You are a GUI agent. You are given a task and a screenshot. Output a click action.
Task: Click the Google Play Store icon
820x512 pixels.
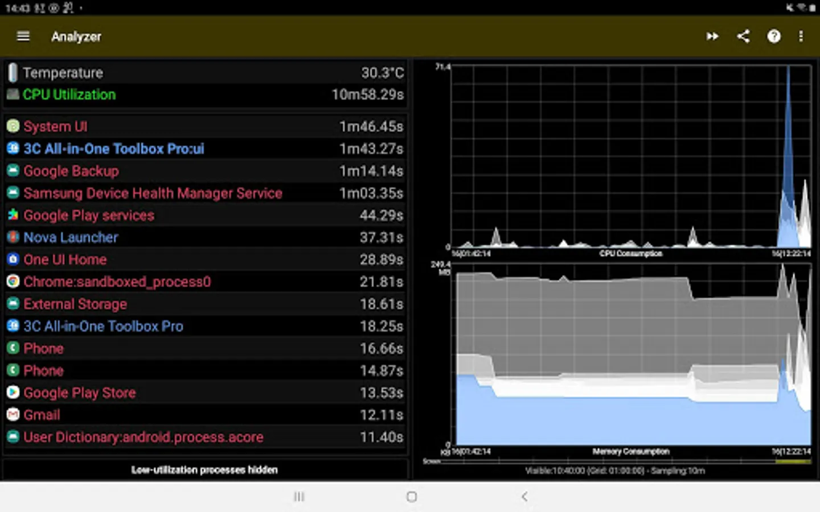point(13,393)
